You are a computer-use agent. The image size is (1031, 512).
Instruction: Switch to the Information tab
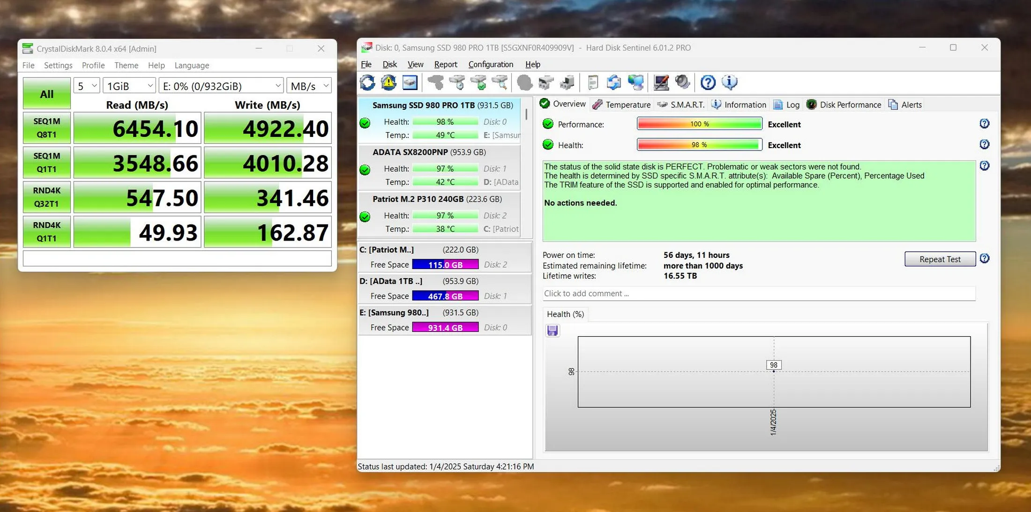pyautogui.click(x=739, y=105)
